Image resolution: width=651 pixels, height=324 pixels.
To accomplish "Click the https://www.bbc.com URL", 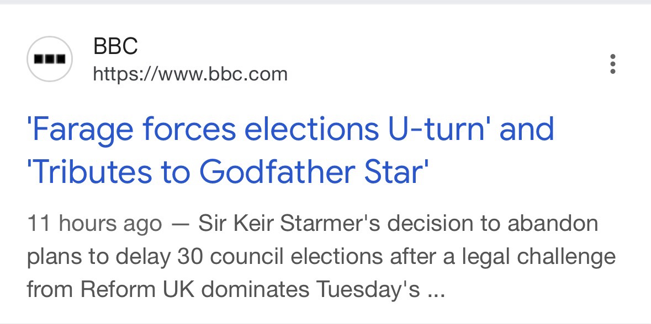I will 190,74.
